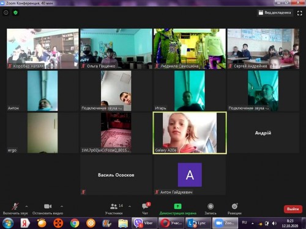Expand the participants options arrow

click(x=130, y=206)
